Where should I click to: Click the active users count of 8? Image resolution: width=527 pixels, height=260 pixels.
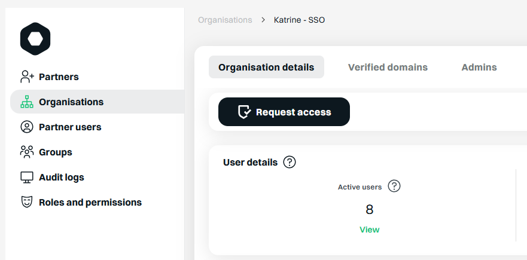(x=369, y=210)
